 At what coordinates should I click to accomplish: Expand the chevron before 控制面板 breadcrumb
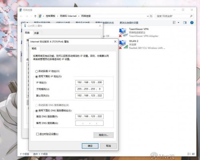click(x=44, y=16)
